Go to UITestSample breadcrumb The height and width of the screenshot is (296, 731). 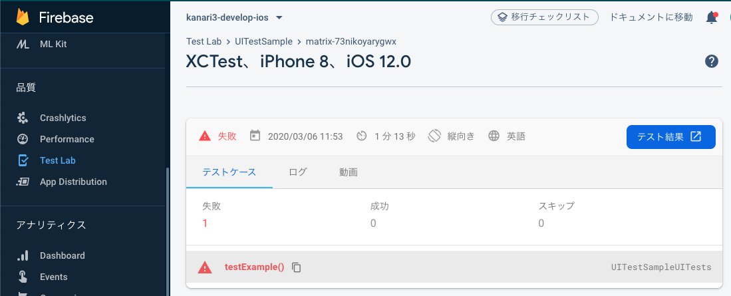(x=264, y=41)
